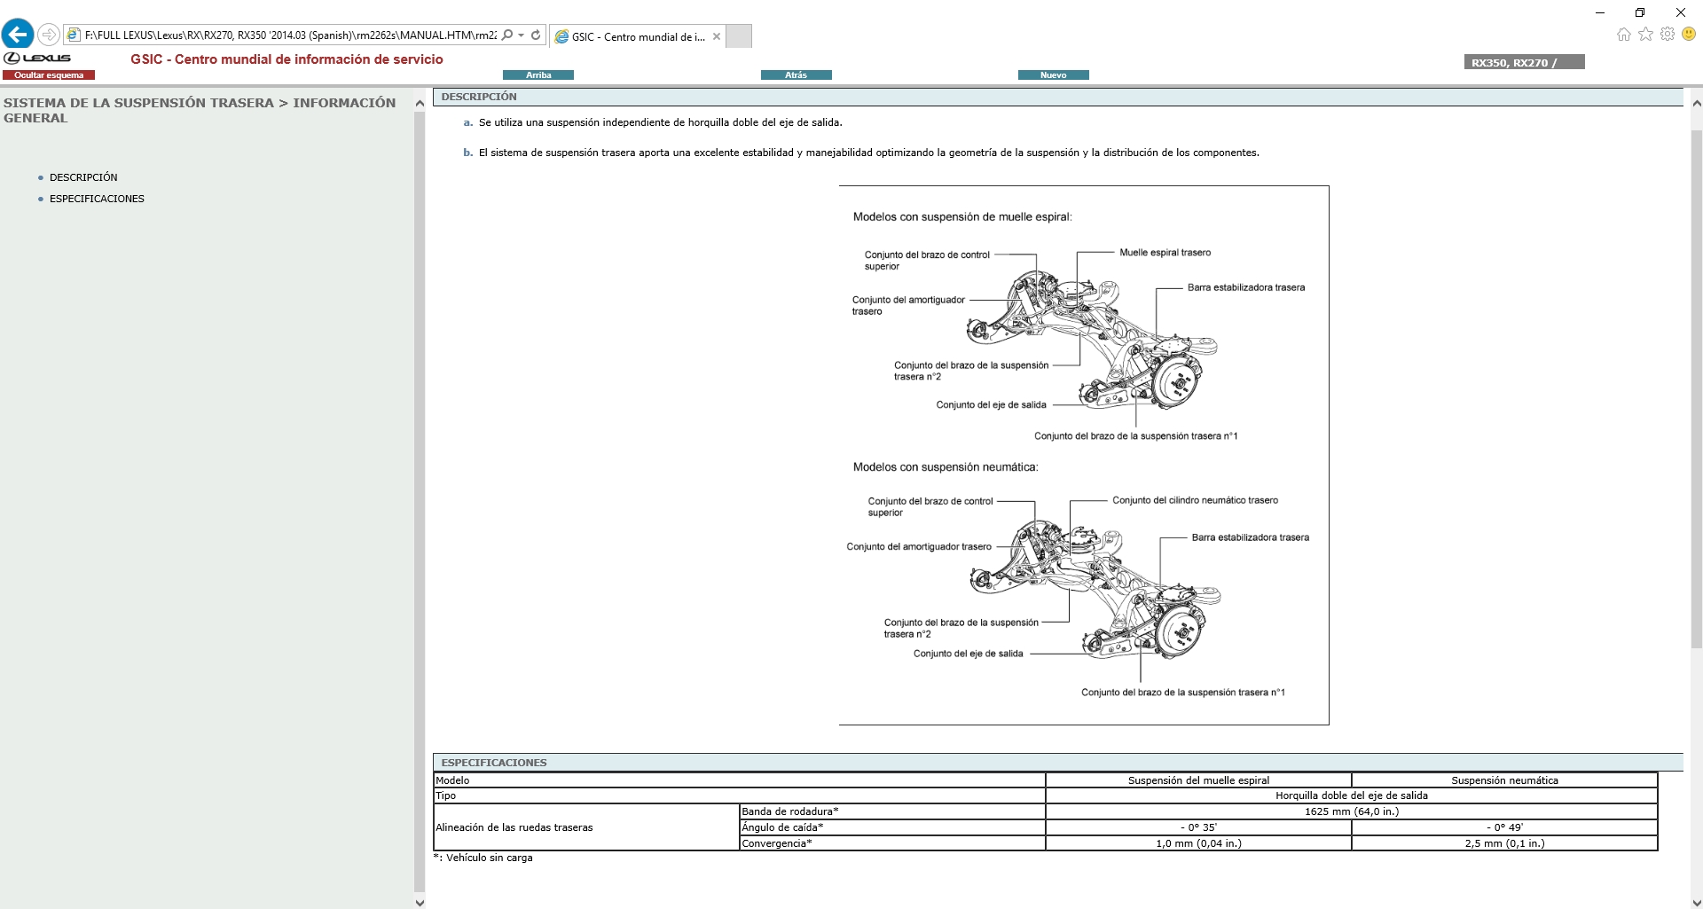The height and width of the screenshot is (909, 1703).
Task: Click the smiley feedback icon
Action: [1690, 34]
